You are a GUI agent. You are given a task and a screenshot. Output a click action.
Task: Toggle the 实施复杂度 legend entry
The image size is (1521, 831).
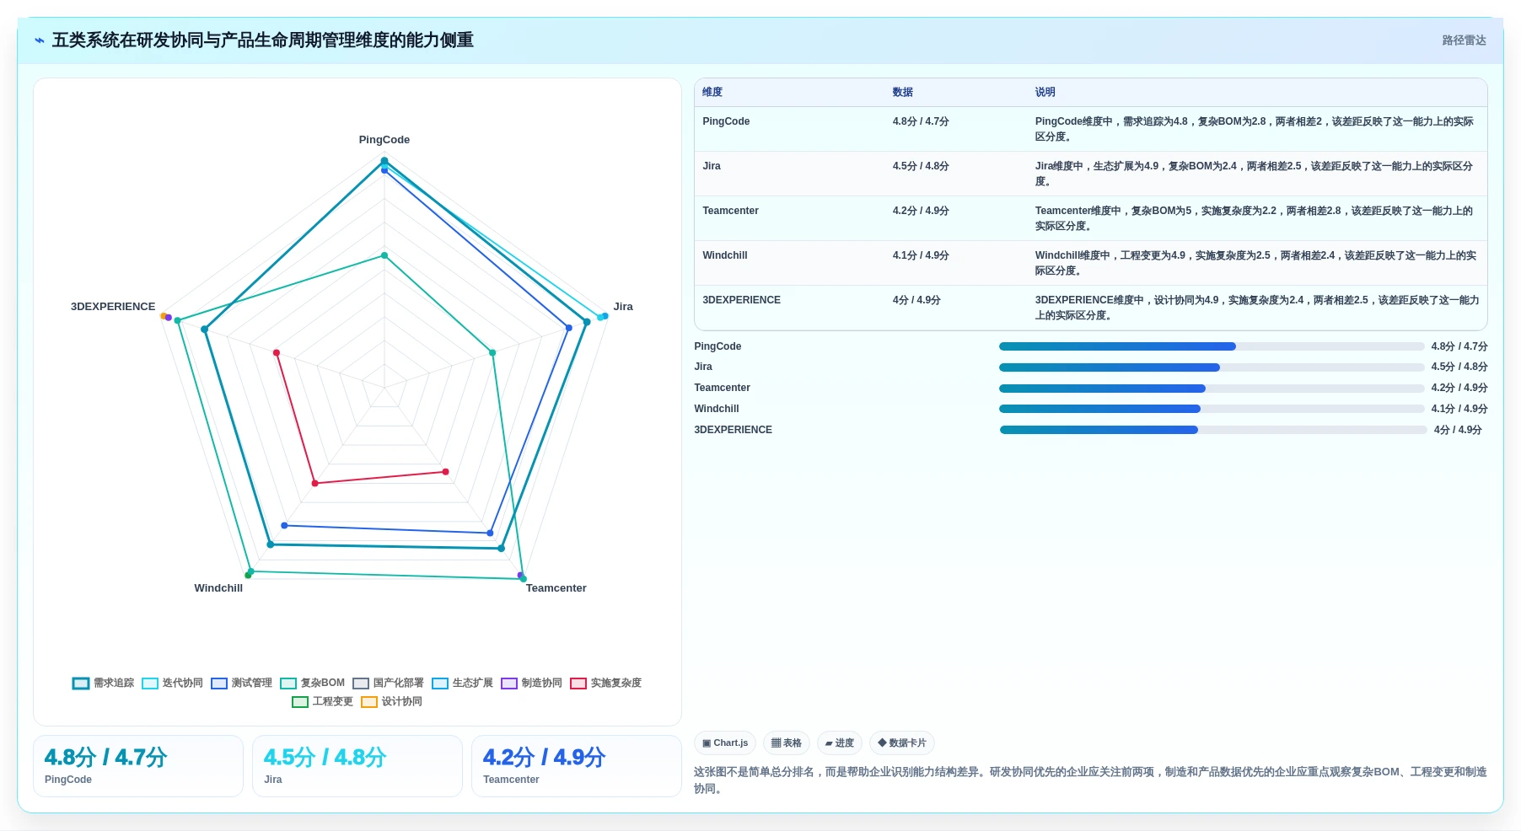point(606,684)
